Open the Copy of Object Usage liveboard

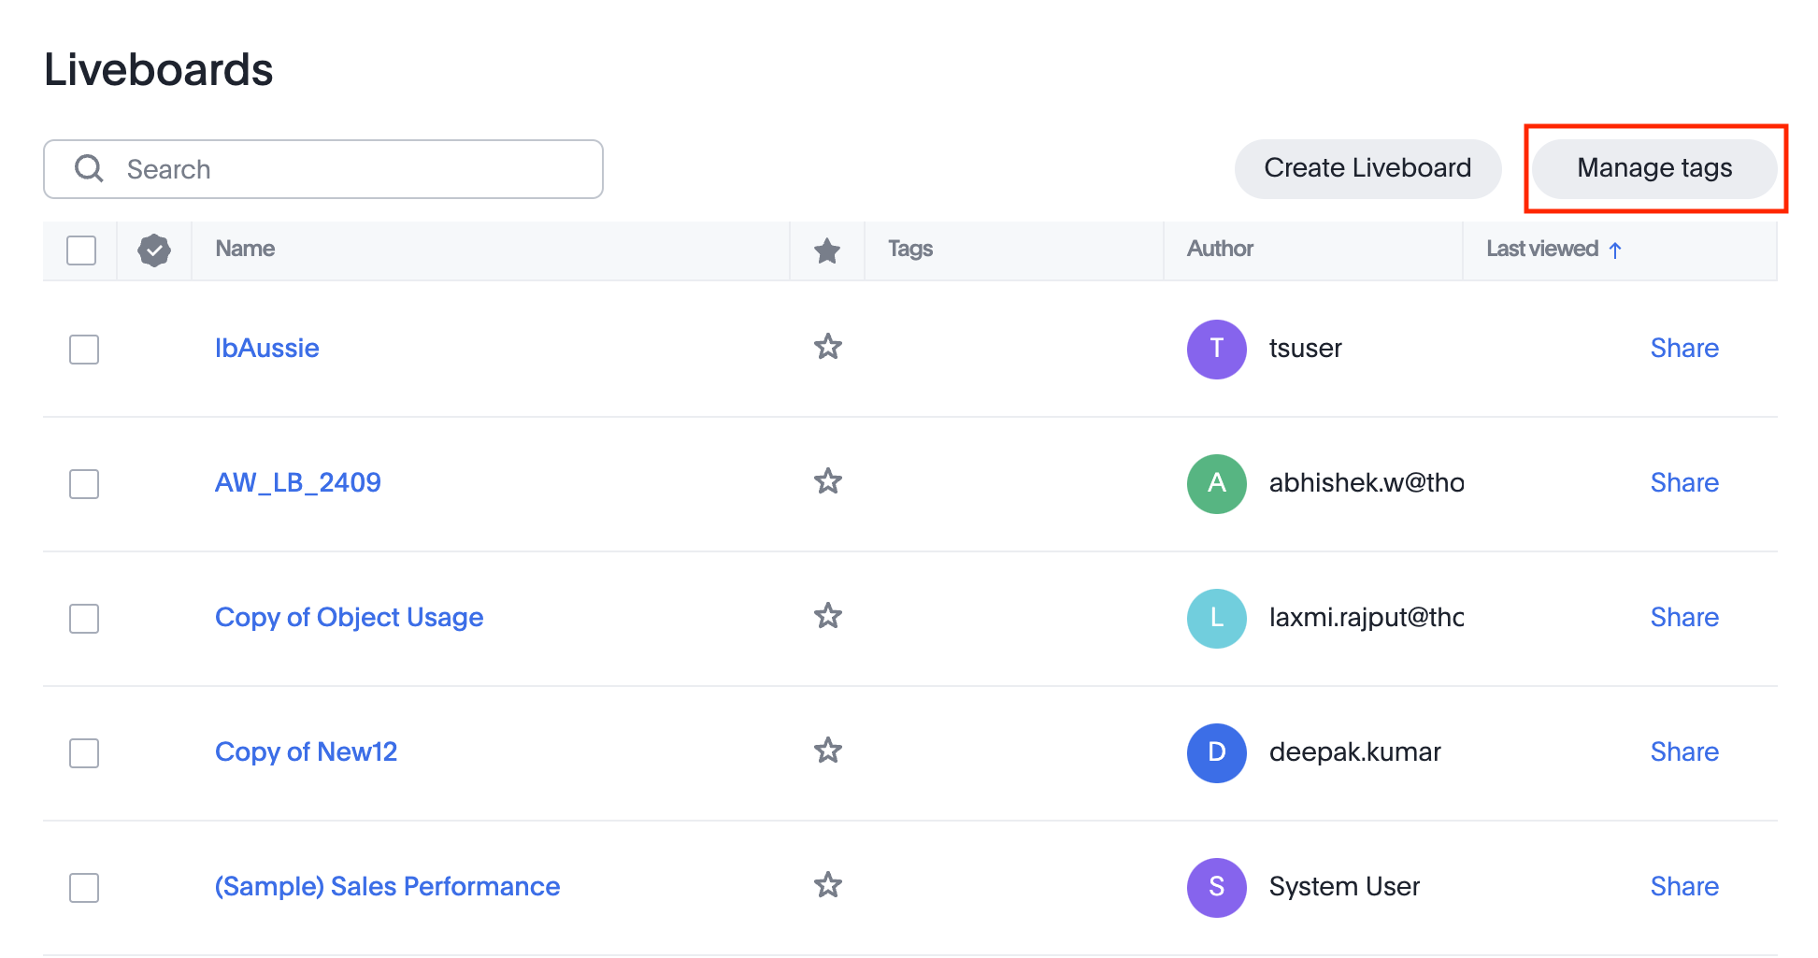tap(349, 617)
